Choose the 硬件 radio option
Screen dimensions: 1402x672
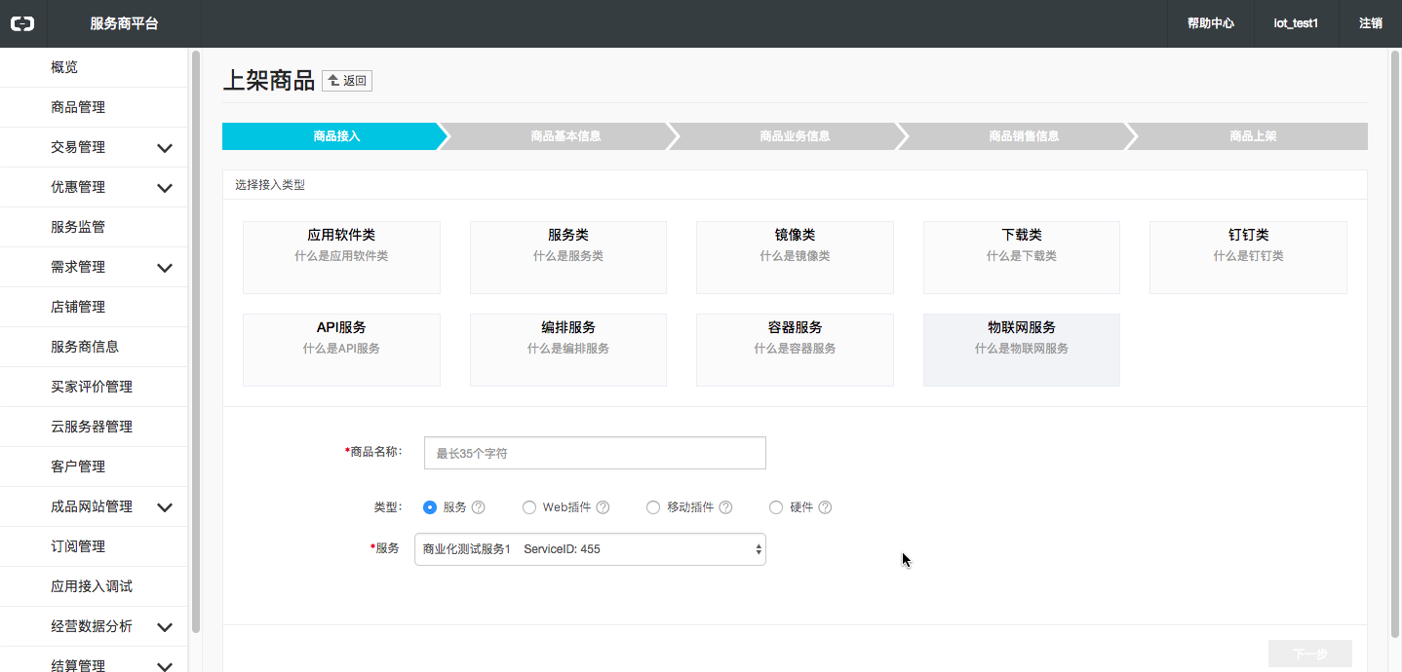point(776,507)
